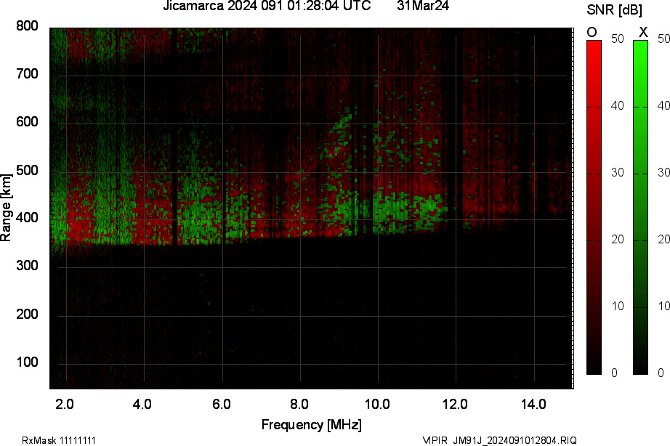Click the 31Mar24 date label
Viewport: 670px width, 446px height.
423,8
